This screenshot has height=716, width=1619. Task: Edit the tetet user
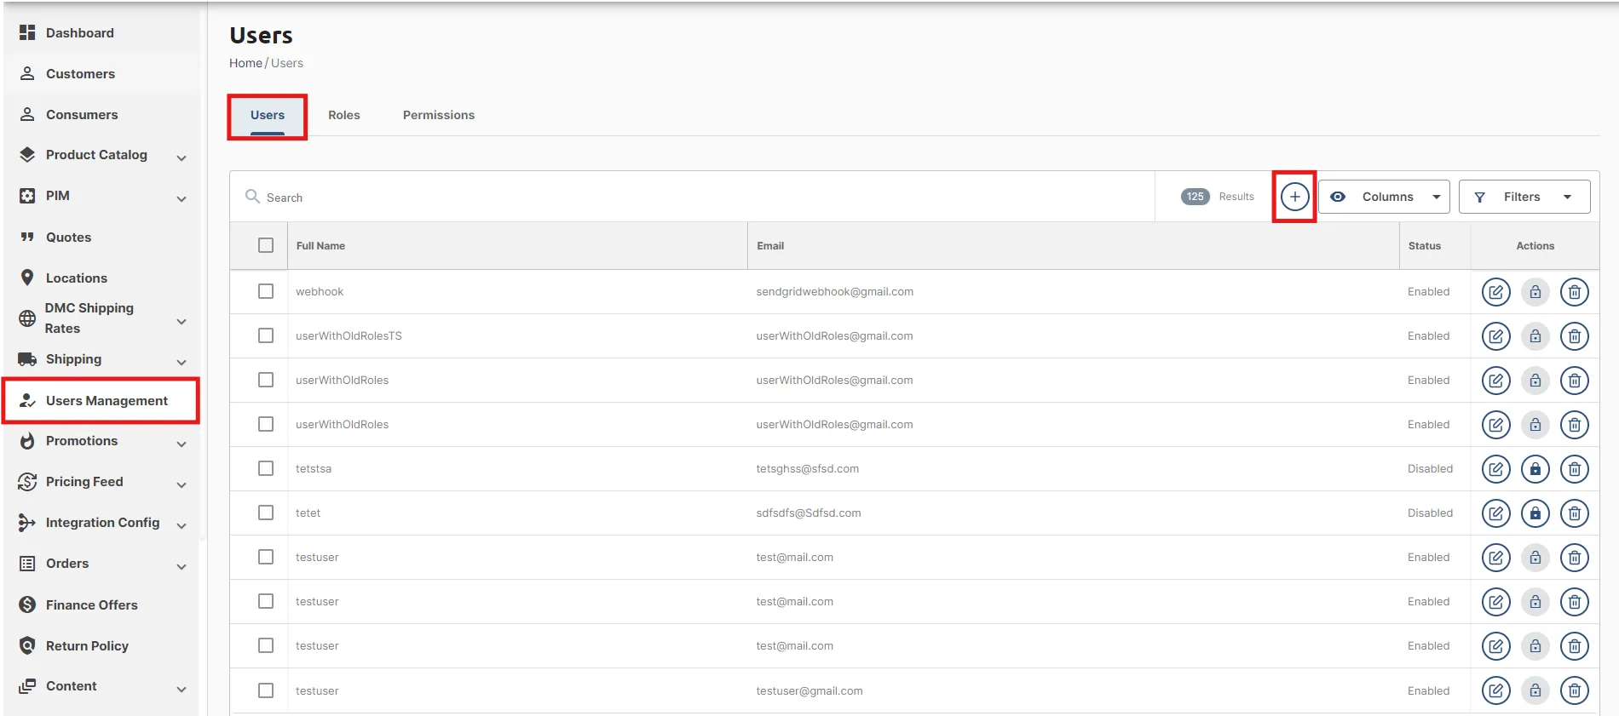pos(1495,513)
